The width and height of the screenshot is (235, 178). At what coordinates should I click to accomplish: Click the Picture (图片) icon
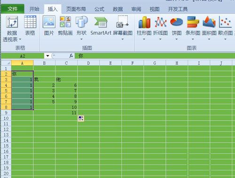pos(49,22)
